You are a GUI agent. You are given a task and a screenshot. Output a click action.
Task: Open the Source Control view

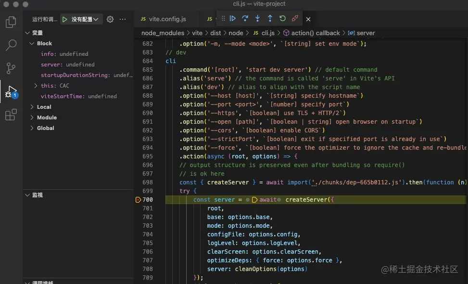coord(11,68)
